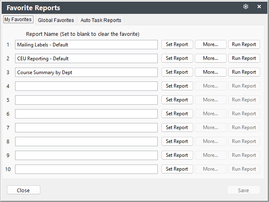Click Set Report in row 9
The image size is (269, 202).
[x=177, y=155]
